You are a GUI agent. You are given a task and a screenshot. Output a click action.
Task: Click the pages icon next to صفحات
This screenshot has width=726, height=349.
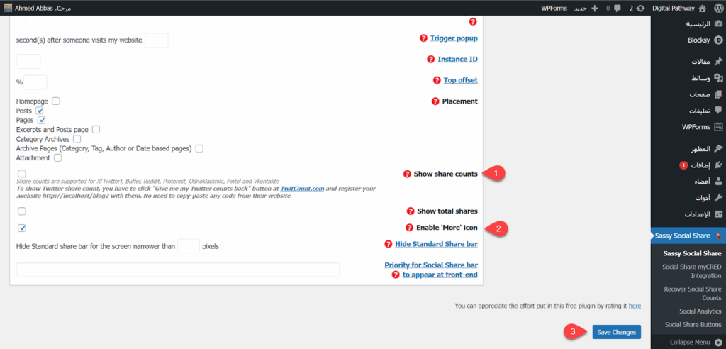coord(718,94)
